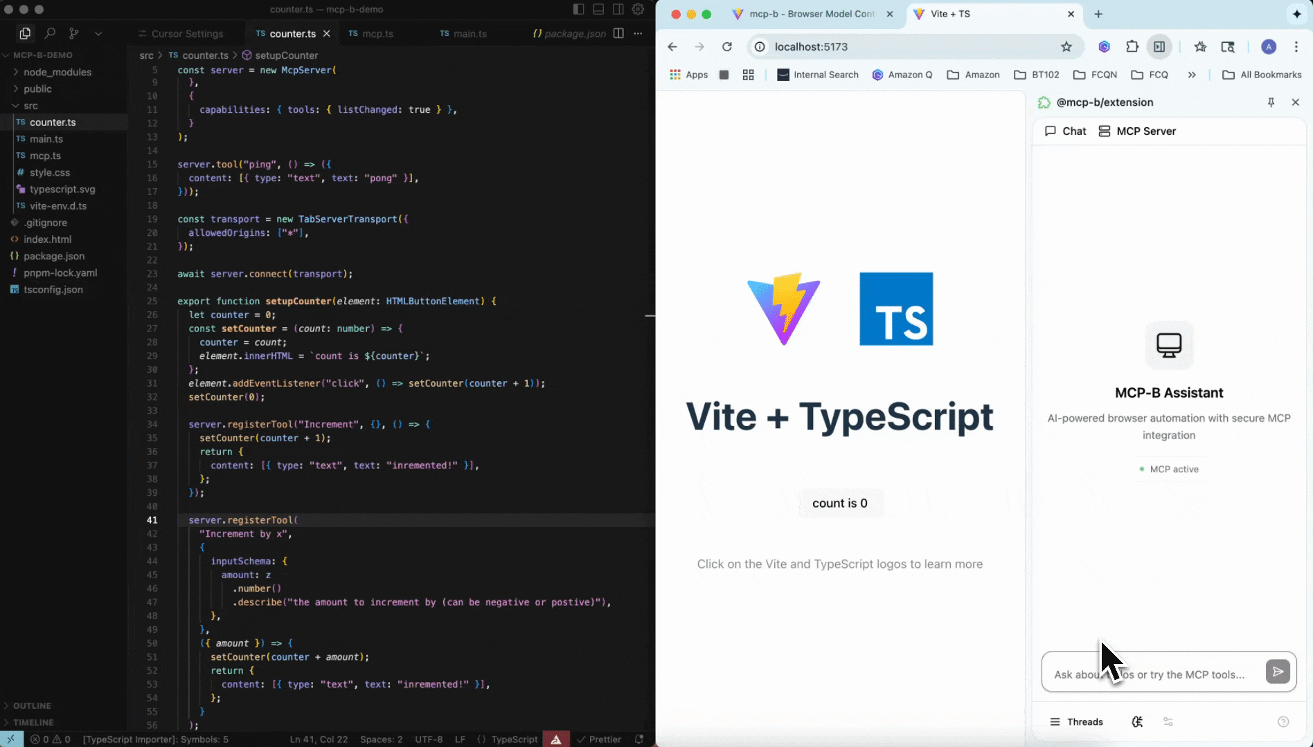Click the Explorer files icon
The height and width of the screenshot is (747, 1313).
25,33
